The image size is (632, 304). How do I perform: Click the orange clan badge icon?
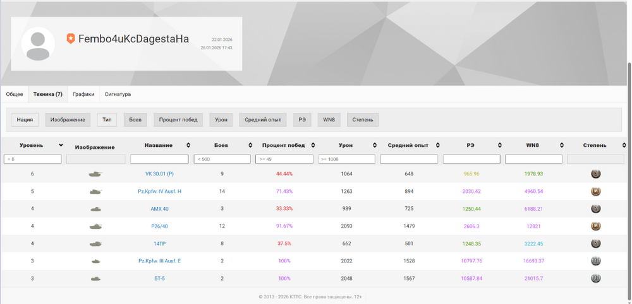pyautogui.click(x=71, y=38)
